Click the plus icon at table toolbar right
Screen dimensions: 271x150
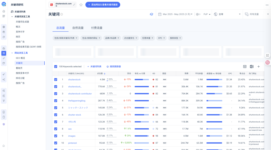pos(258,67)
